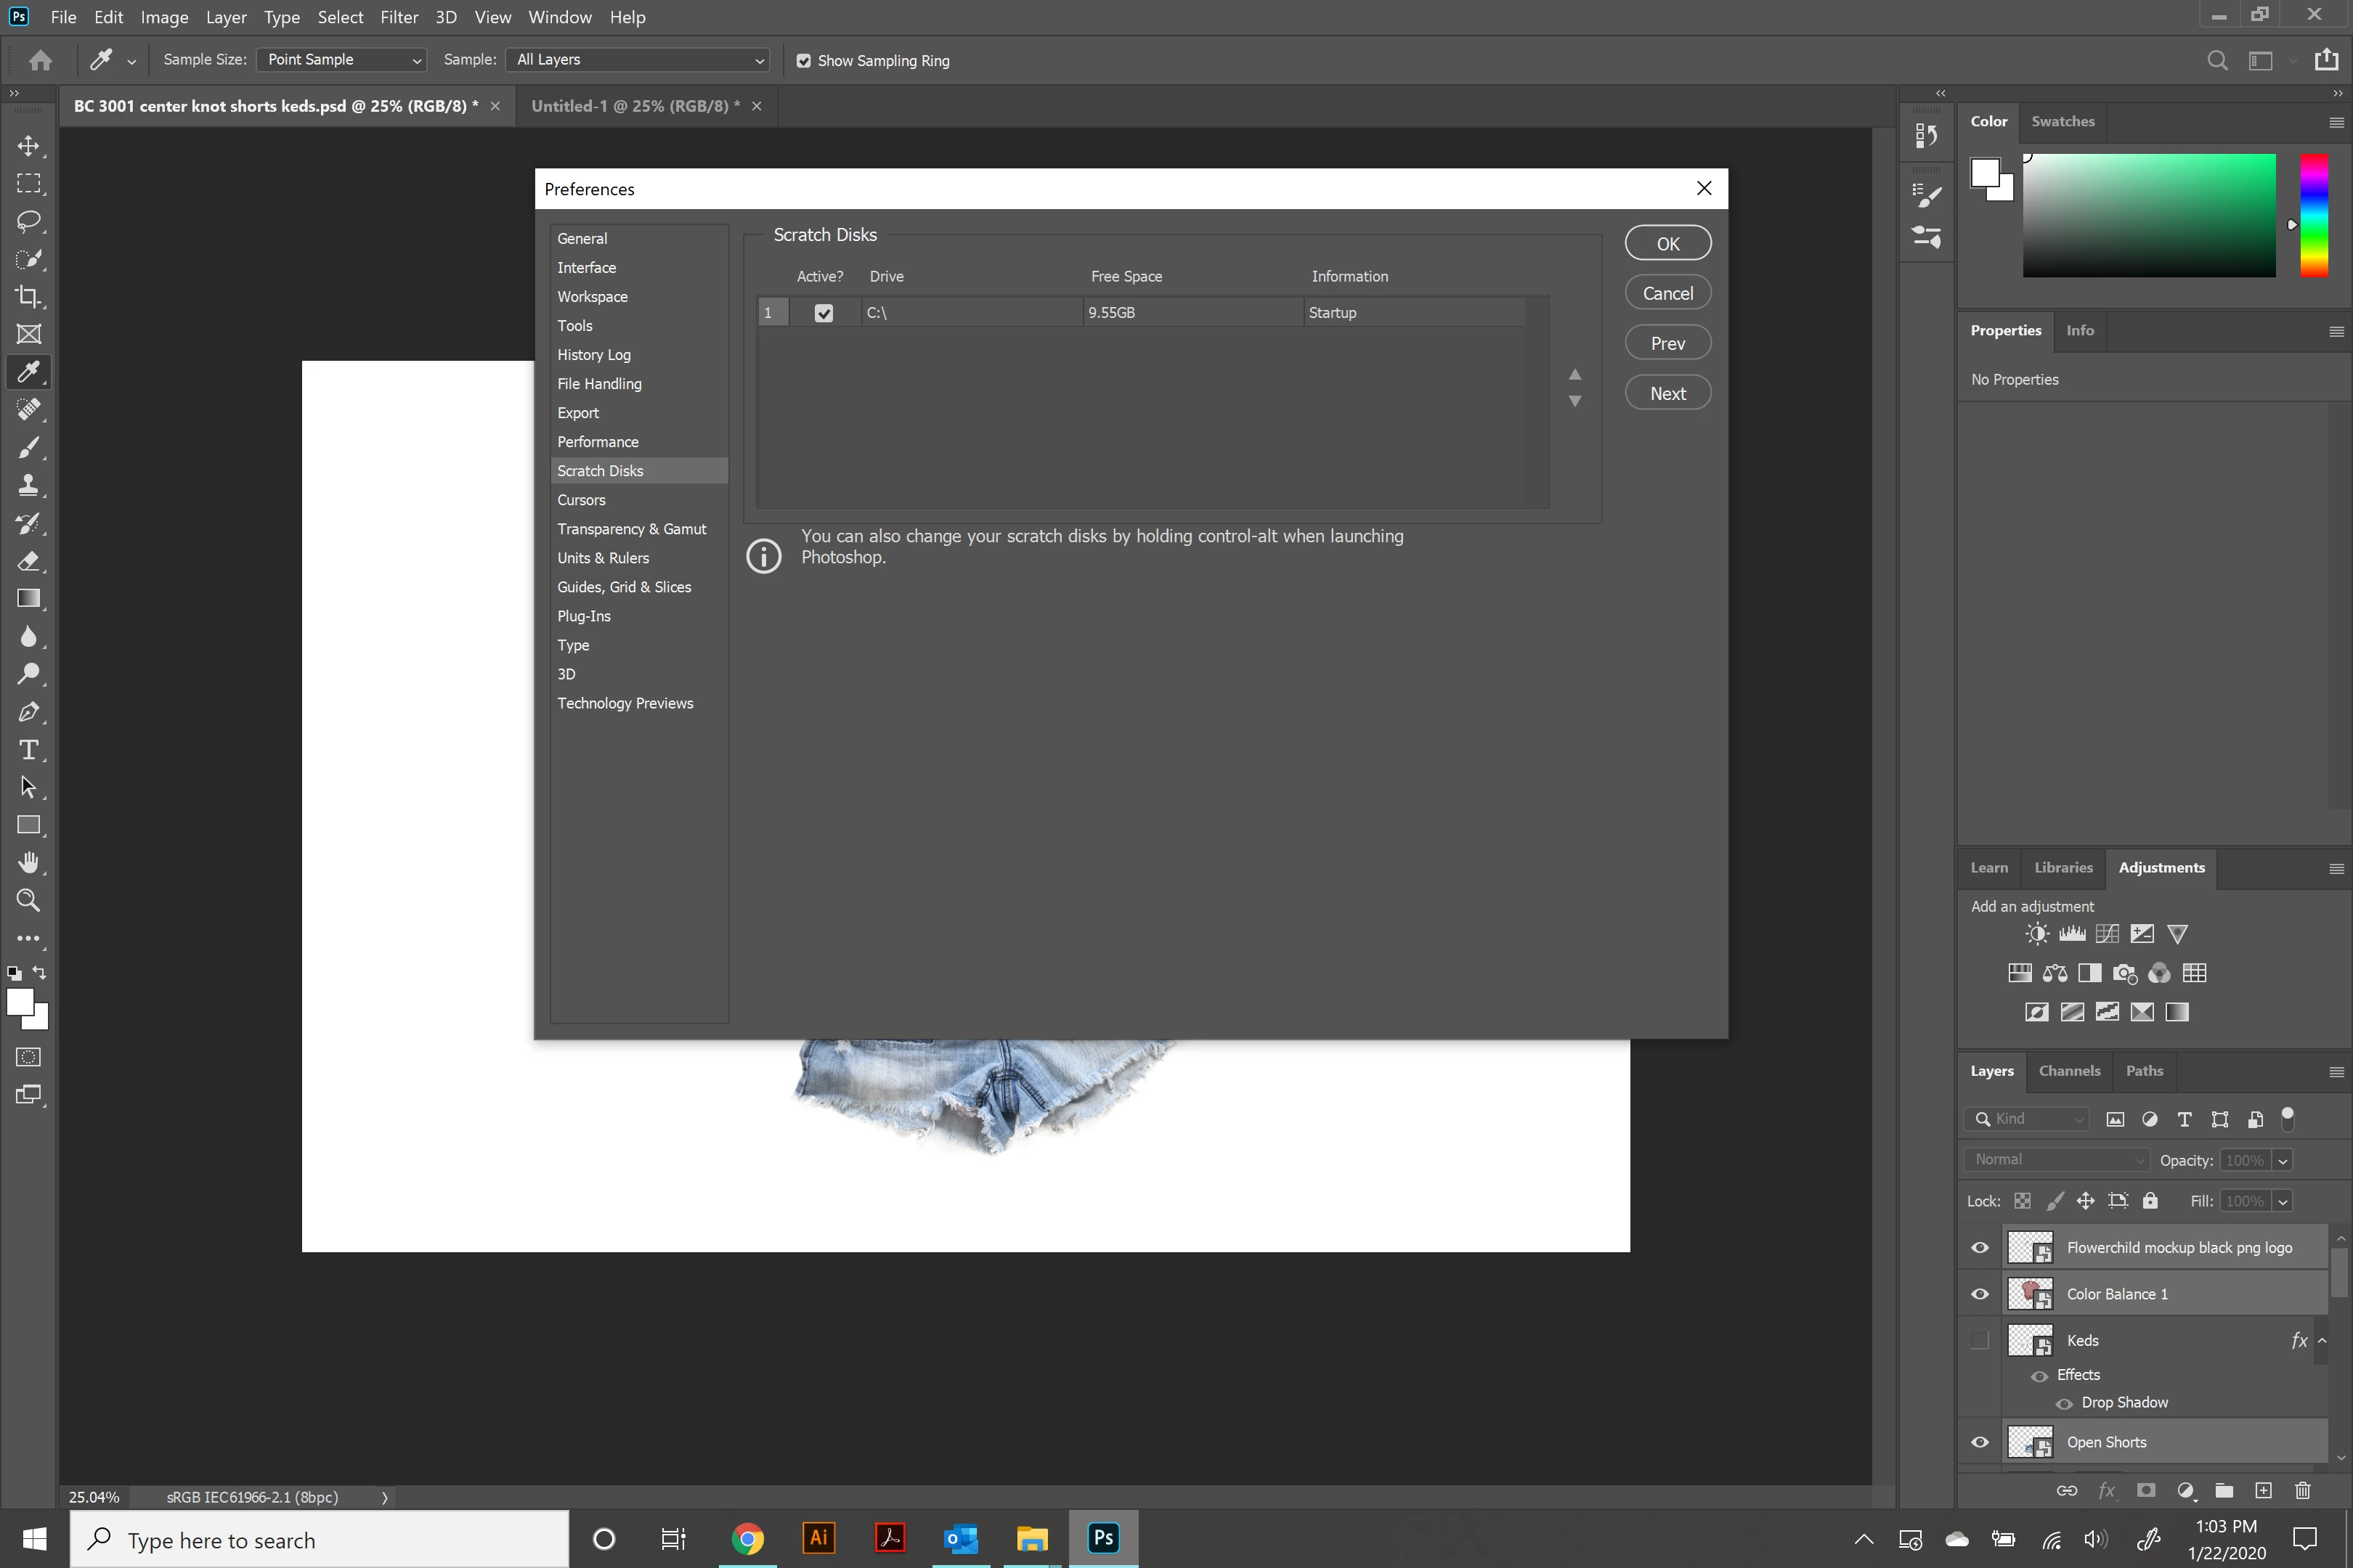Click delete layer trash icon
The width and height of the screenshot is (2353, 1568).
tap(2302, 1491)
